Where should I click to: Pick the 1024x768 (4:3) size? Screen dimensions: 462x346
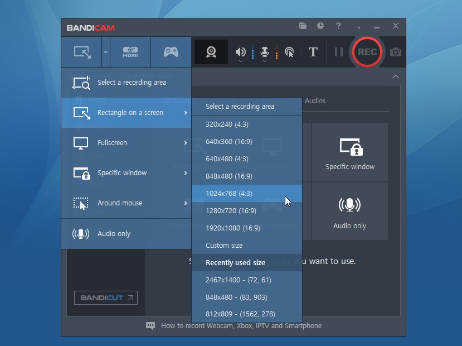click(247, 194)
